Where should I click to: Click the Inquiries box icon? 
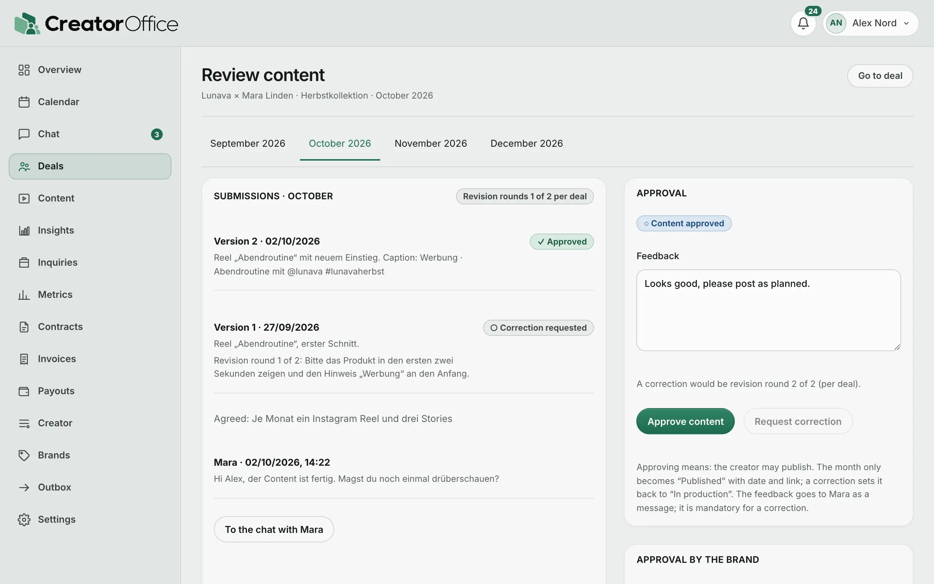click(24, 263)
